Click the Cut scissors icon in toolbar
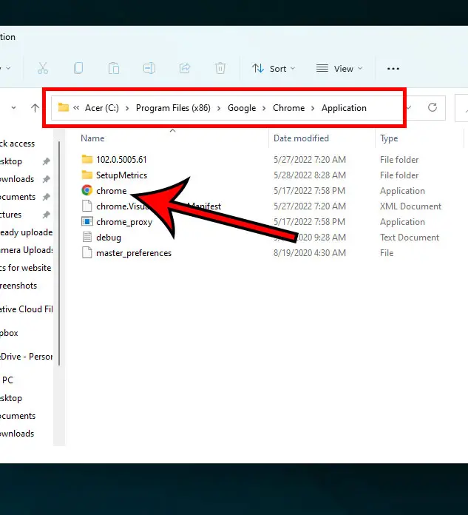The width and height of the screenshot is (468, 515). [x=42, y=69]
